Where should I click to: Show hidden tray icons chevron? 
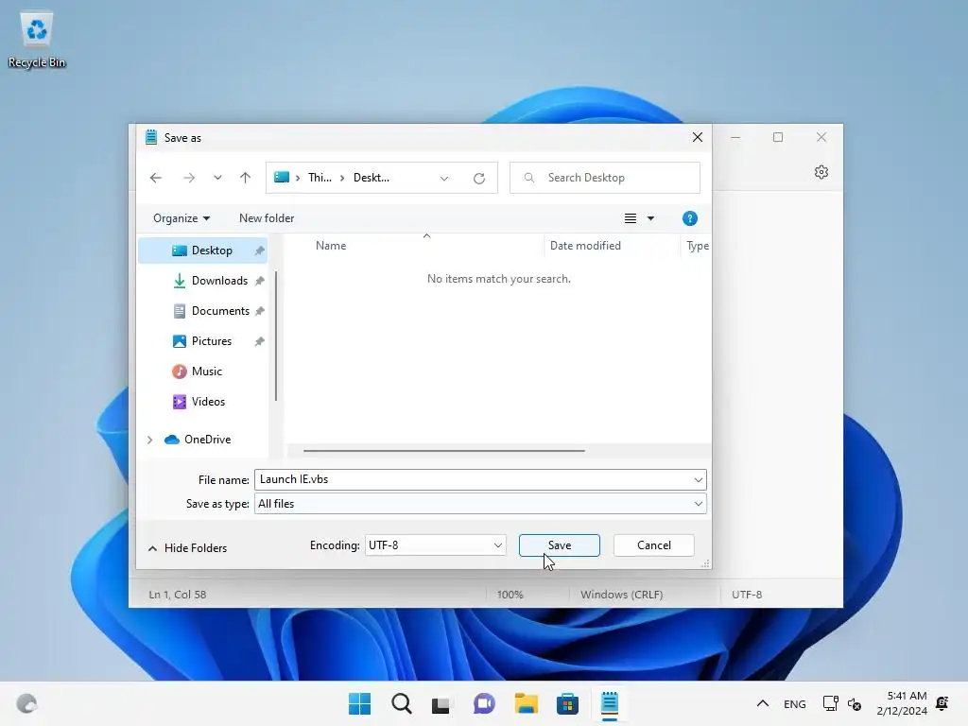(x=763, y=703)
